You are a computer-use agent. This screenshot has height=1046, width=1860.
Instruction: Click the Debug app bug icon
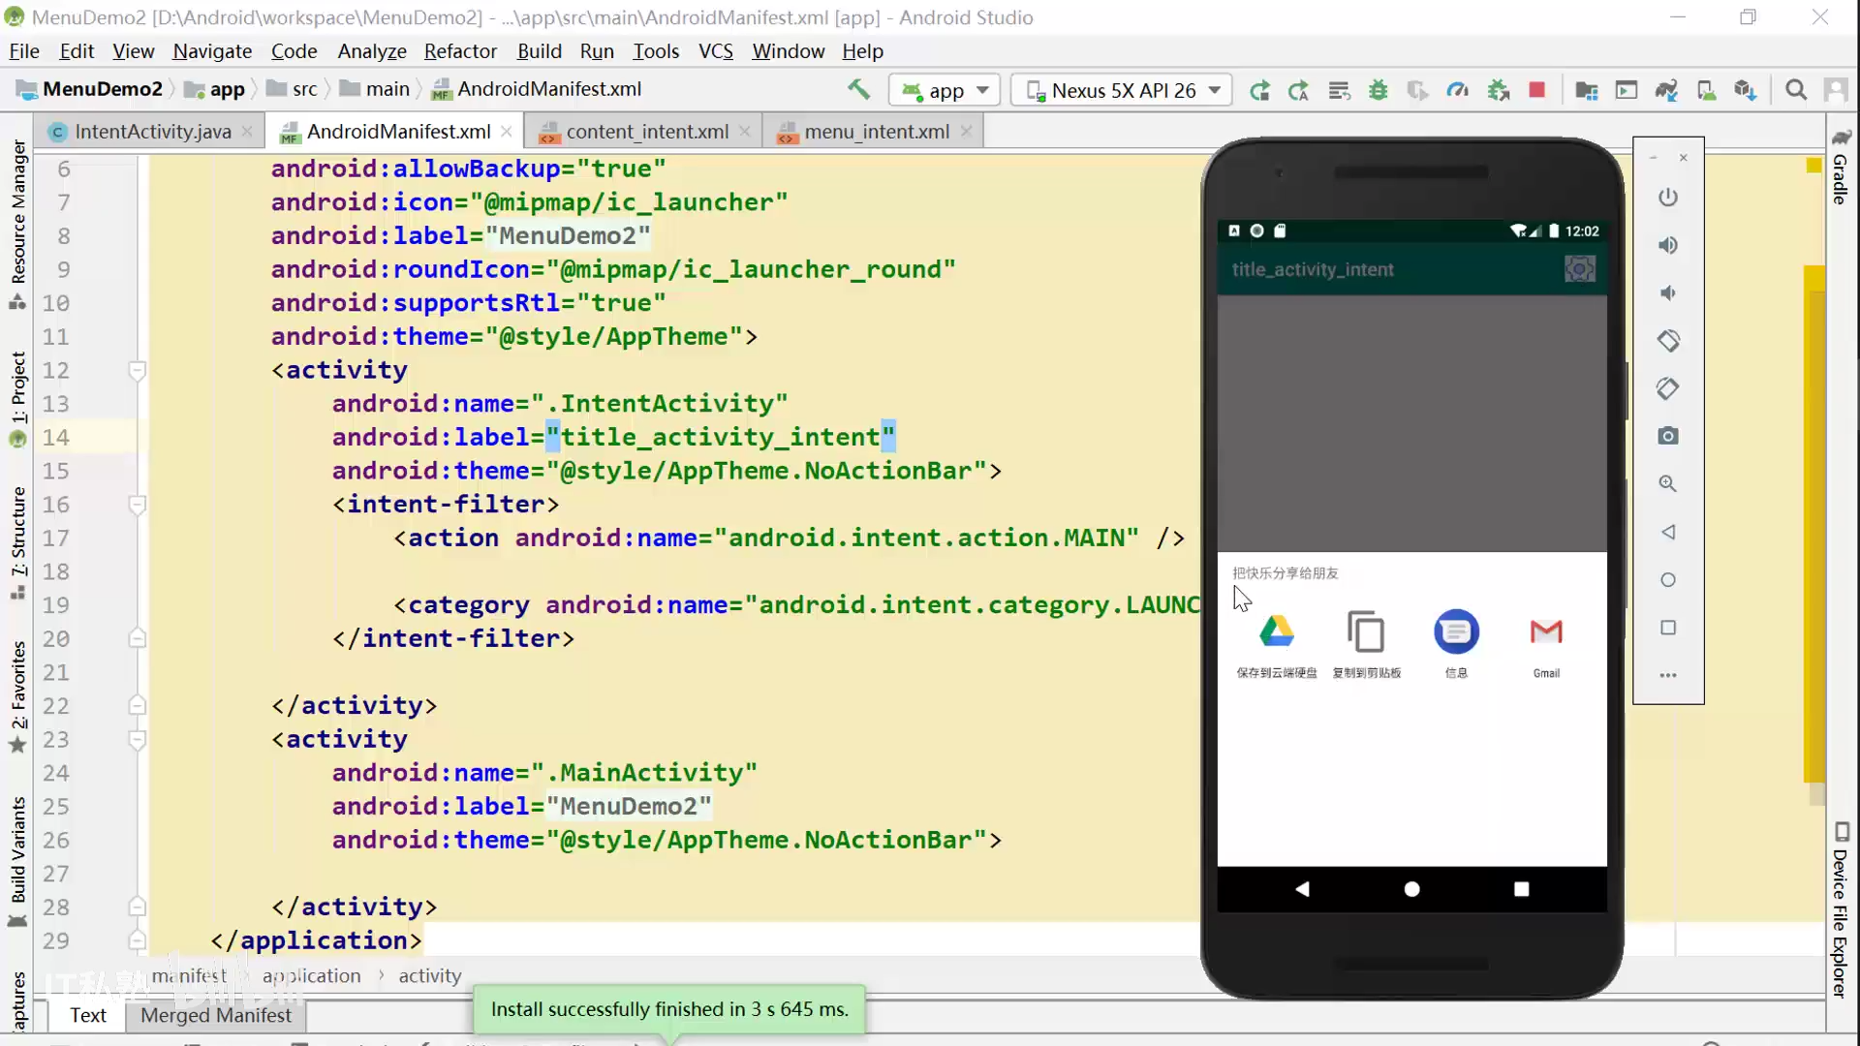1378,90
